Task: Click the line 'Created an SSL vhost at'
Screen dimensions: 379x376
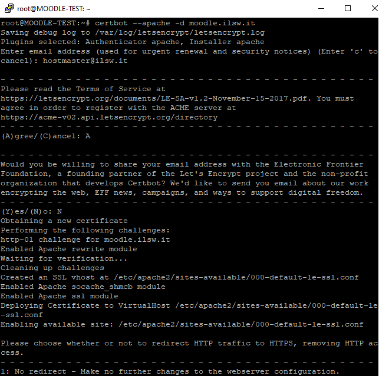Action: [x=180, y=277]
